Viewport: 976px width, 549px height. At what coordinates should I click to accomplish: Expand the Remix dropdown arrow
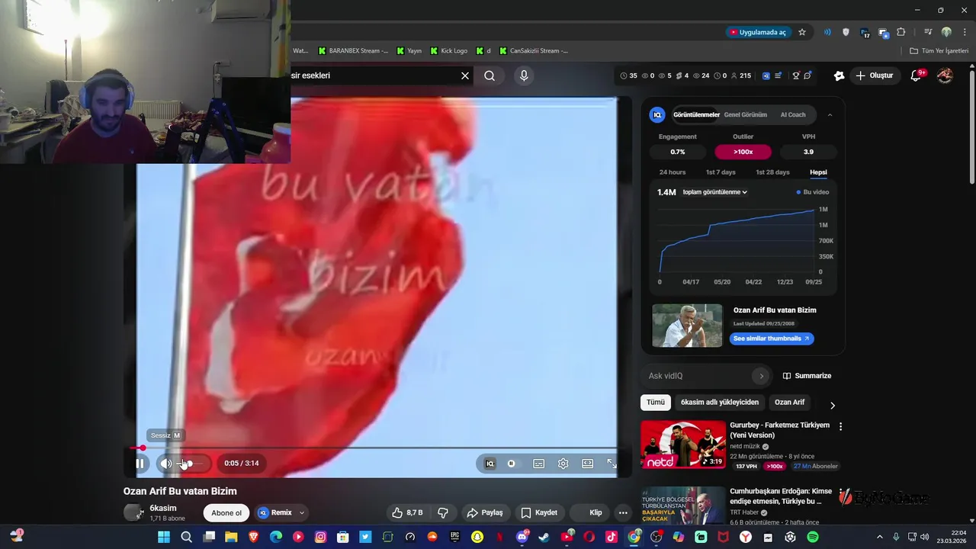302,512
